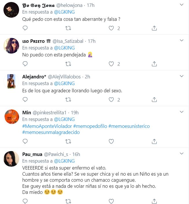This screenshot has height=204, width=189.
Task: Reply to the pinkestrellita1 tweet
Action: click(x=25, y=141)
